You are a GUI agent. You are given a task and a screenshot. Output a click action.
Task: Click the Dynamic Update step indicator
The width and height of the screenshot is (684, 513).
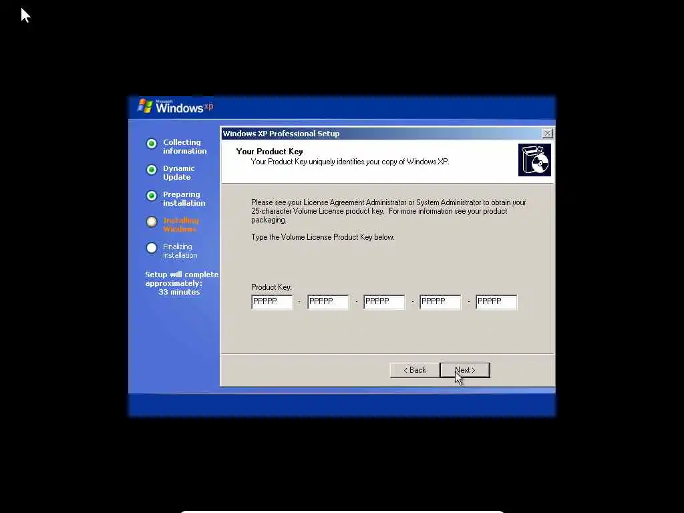tap(152, 170)
